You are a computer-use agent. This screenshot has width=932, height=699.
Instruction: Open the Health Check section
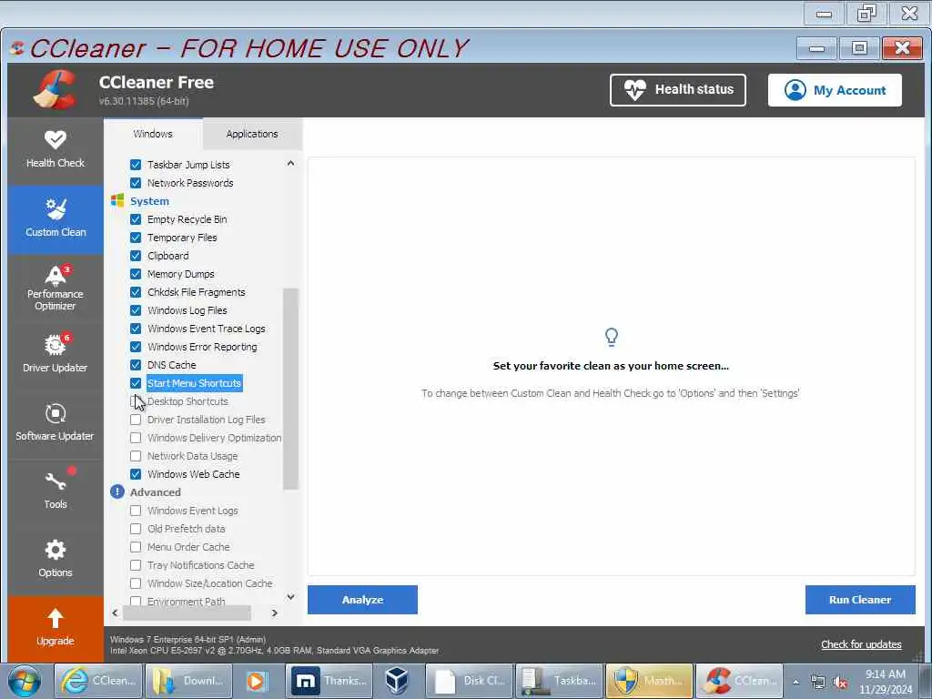point(56,150)
